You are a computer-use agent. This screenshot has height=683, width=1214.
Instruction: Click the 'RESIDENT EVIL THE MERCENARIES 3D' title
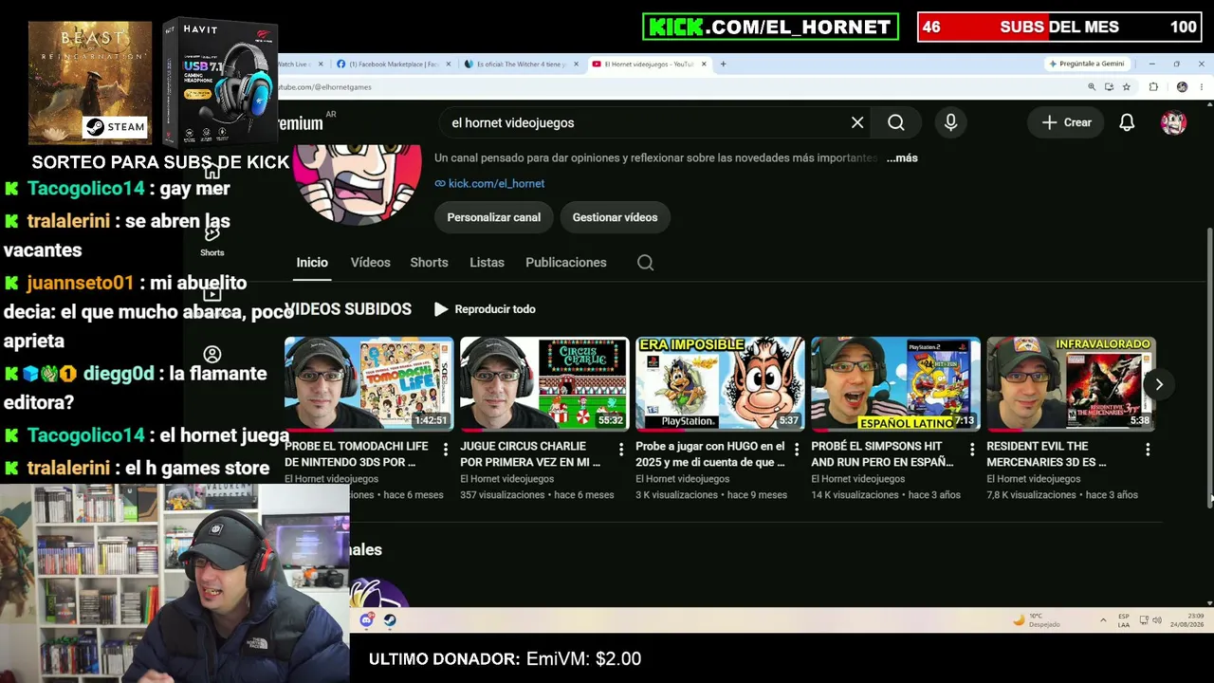[1047, 454]
